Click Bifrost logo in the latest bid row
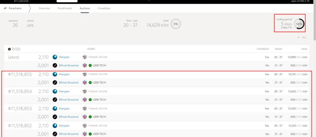The height and width of the screenshot is (137, 316). pyautogui.click(x=55, y=66)
